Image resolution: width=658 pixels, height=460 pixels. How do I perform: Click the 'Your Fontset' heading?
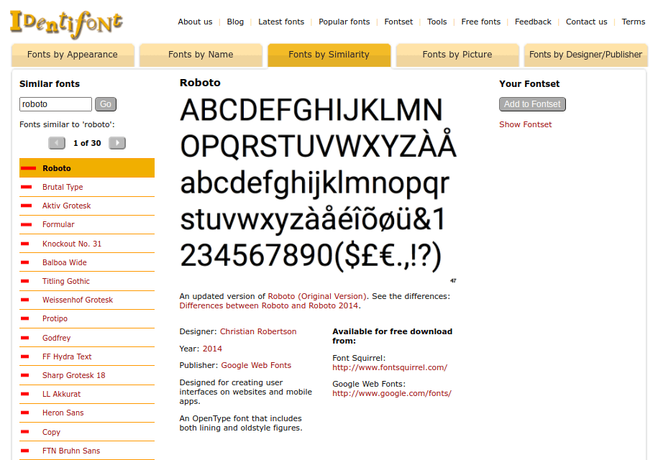(x=529, y=84)
